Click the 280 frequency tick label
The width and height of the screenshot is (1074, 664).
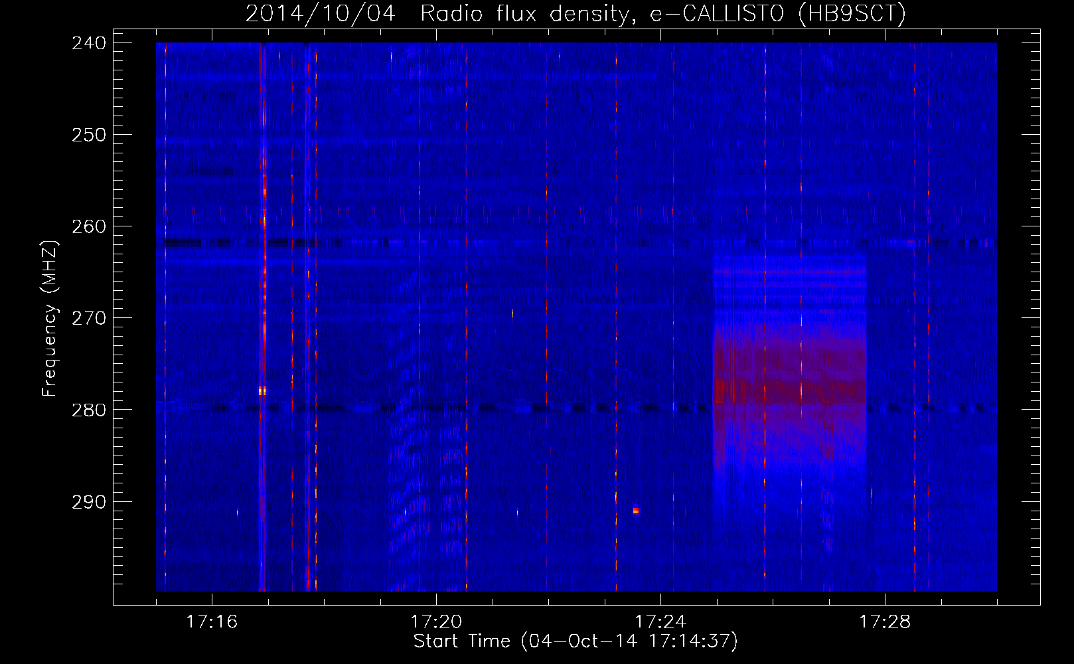pos(89,410)
